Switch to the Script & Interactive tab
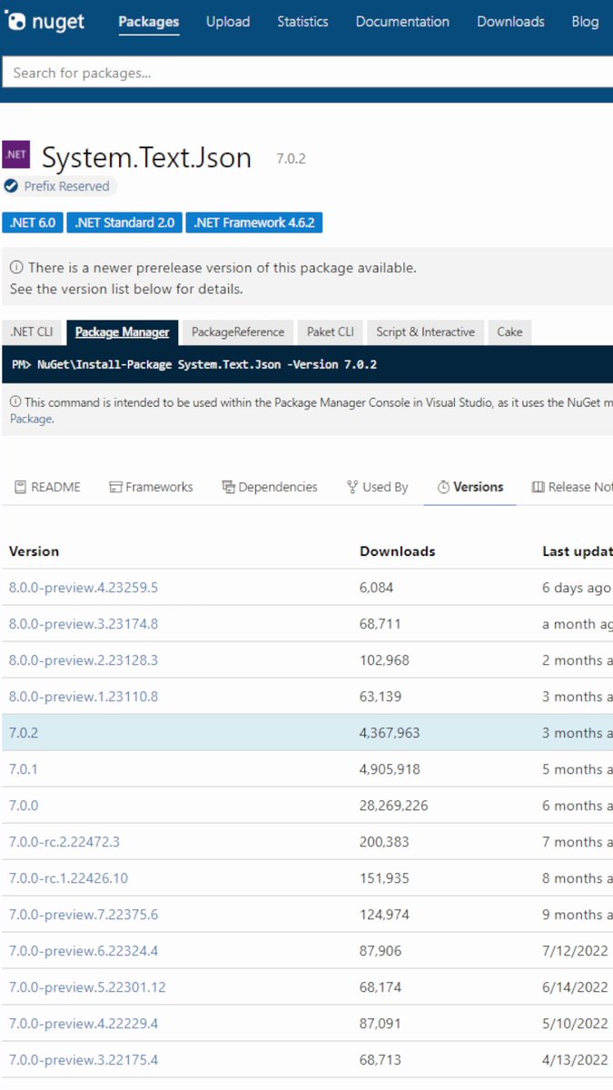This screenshot has height=1090, width=613. (x=426, y=332)
